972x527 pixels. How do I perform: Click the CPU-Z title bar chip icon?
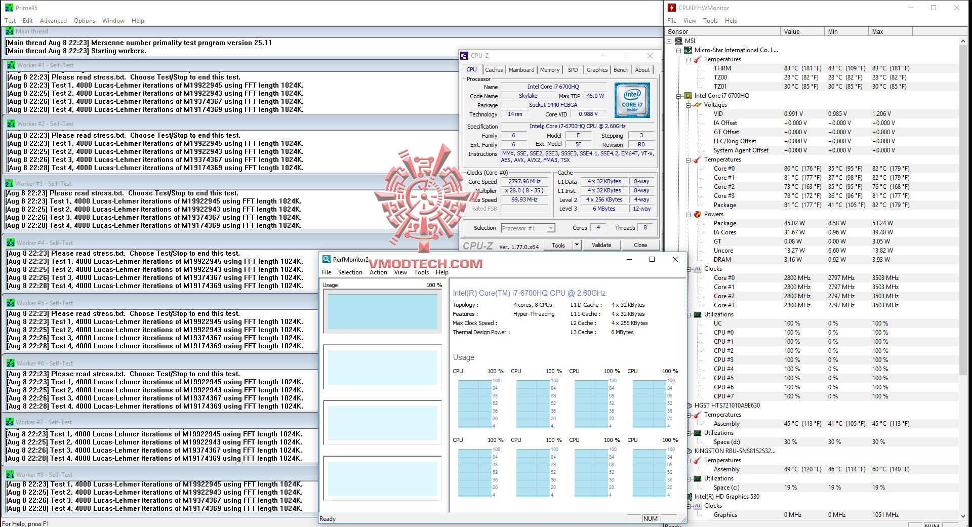click(464, 56)
